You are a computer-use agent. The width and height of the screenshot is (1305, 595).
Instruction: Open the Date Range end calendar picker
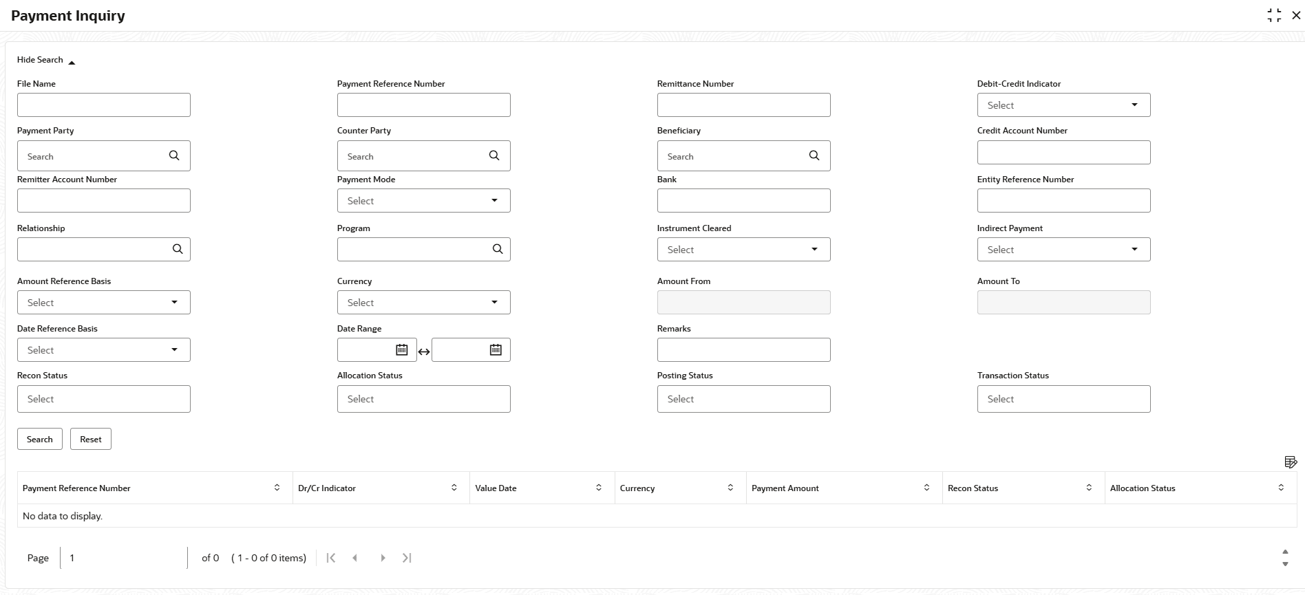pos(496,349)
